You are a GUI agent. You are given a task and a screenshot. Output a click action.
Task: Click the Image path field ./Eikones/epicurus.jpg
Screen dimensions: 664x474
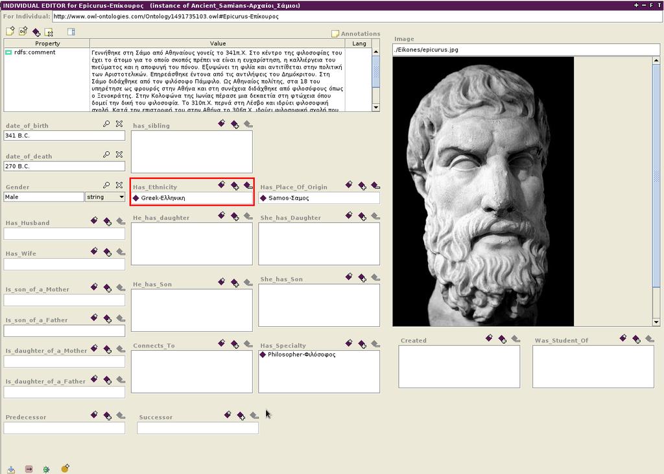(x=526, y=49)
